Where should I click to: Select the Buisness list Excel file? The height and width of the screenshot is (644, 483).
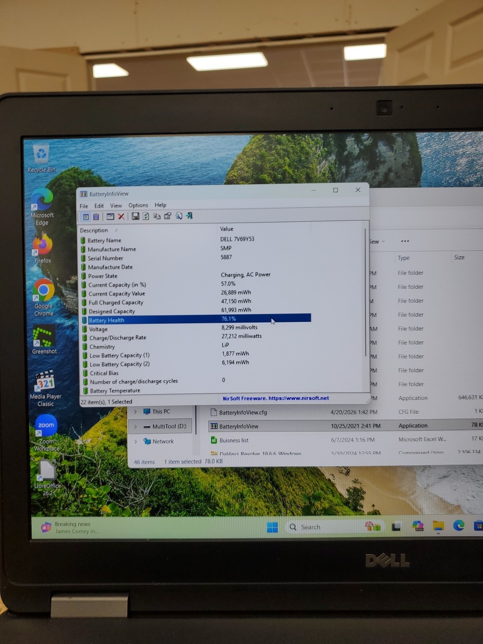pyautogui.click(x=229, y=440)
